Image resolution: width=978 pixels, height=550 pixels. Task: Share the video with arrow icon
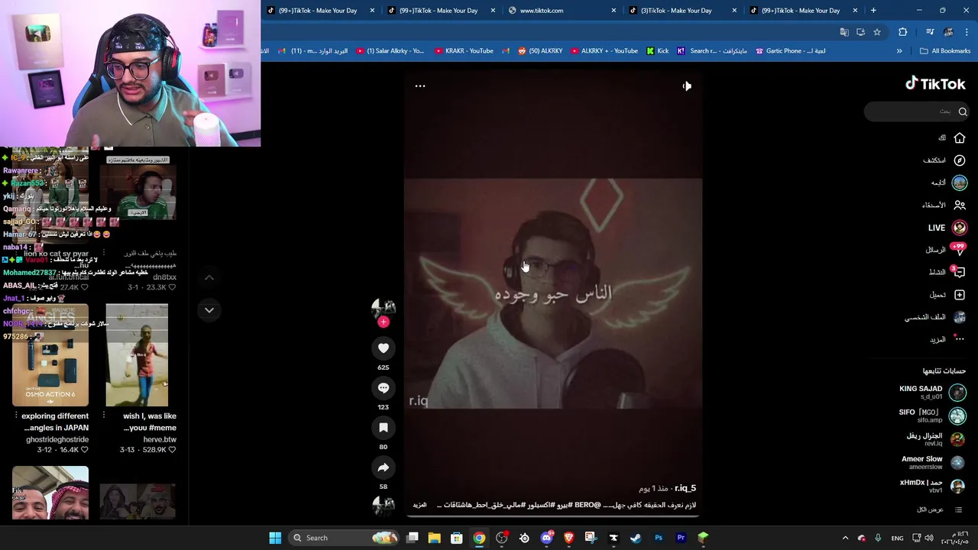[x=384, y=467]
